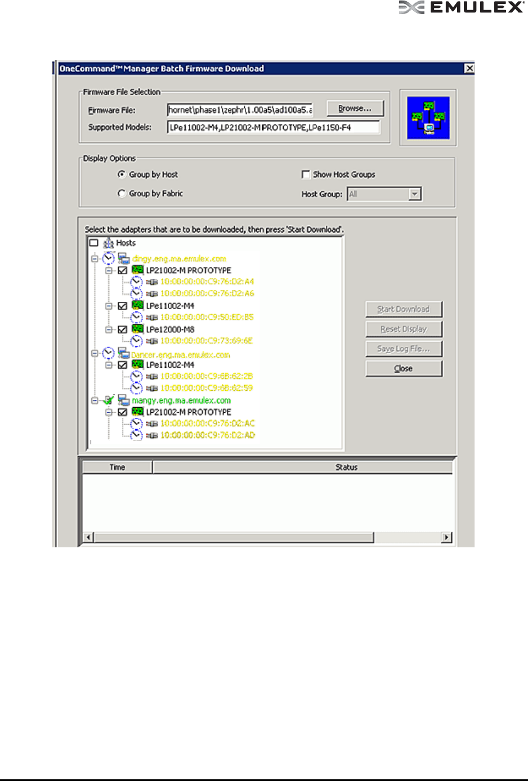Select port 10:00:00:00:C9:50:ED:B5 text
The image size is (528, 781).
(x=207, y=317)
